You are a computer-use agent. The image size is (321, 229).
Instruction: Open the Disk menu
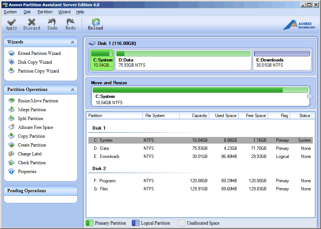pos(27,12)
